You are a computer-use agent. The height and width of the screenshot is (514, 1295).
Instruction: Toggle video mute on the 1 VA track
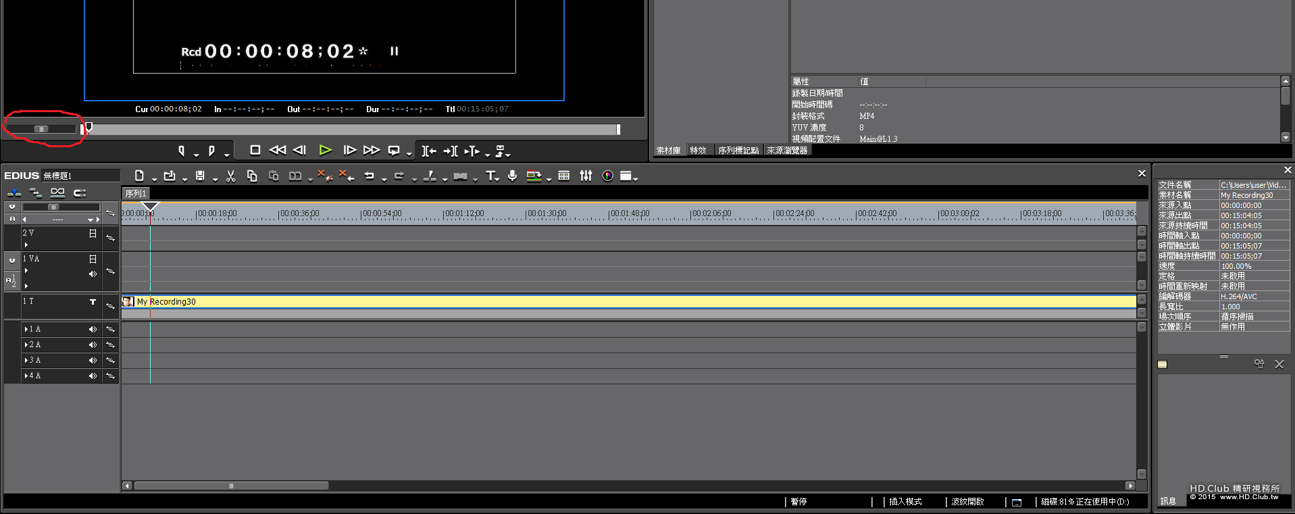click(x=93, y=259)
